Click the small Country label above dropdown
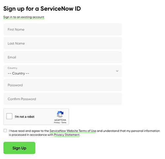The height and width of the screenshot is (159, 165). pos(13,68)
